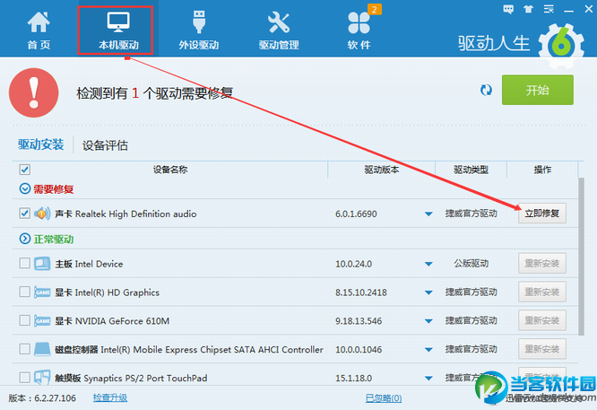Toggle the select-all checkbox in header

pos(25,170)
